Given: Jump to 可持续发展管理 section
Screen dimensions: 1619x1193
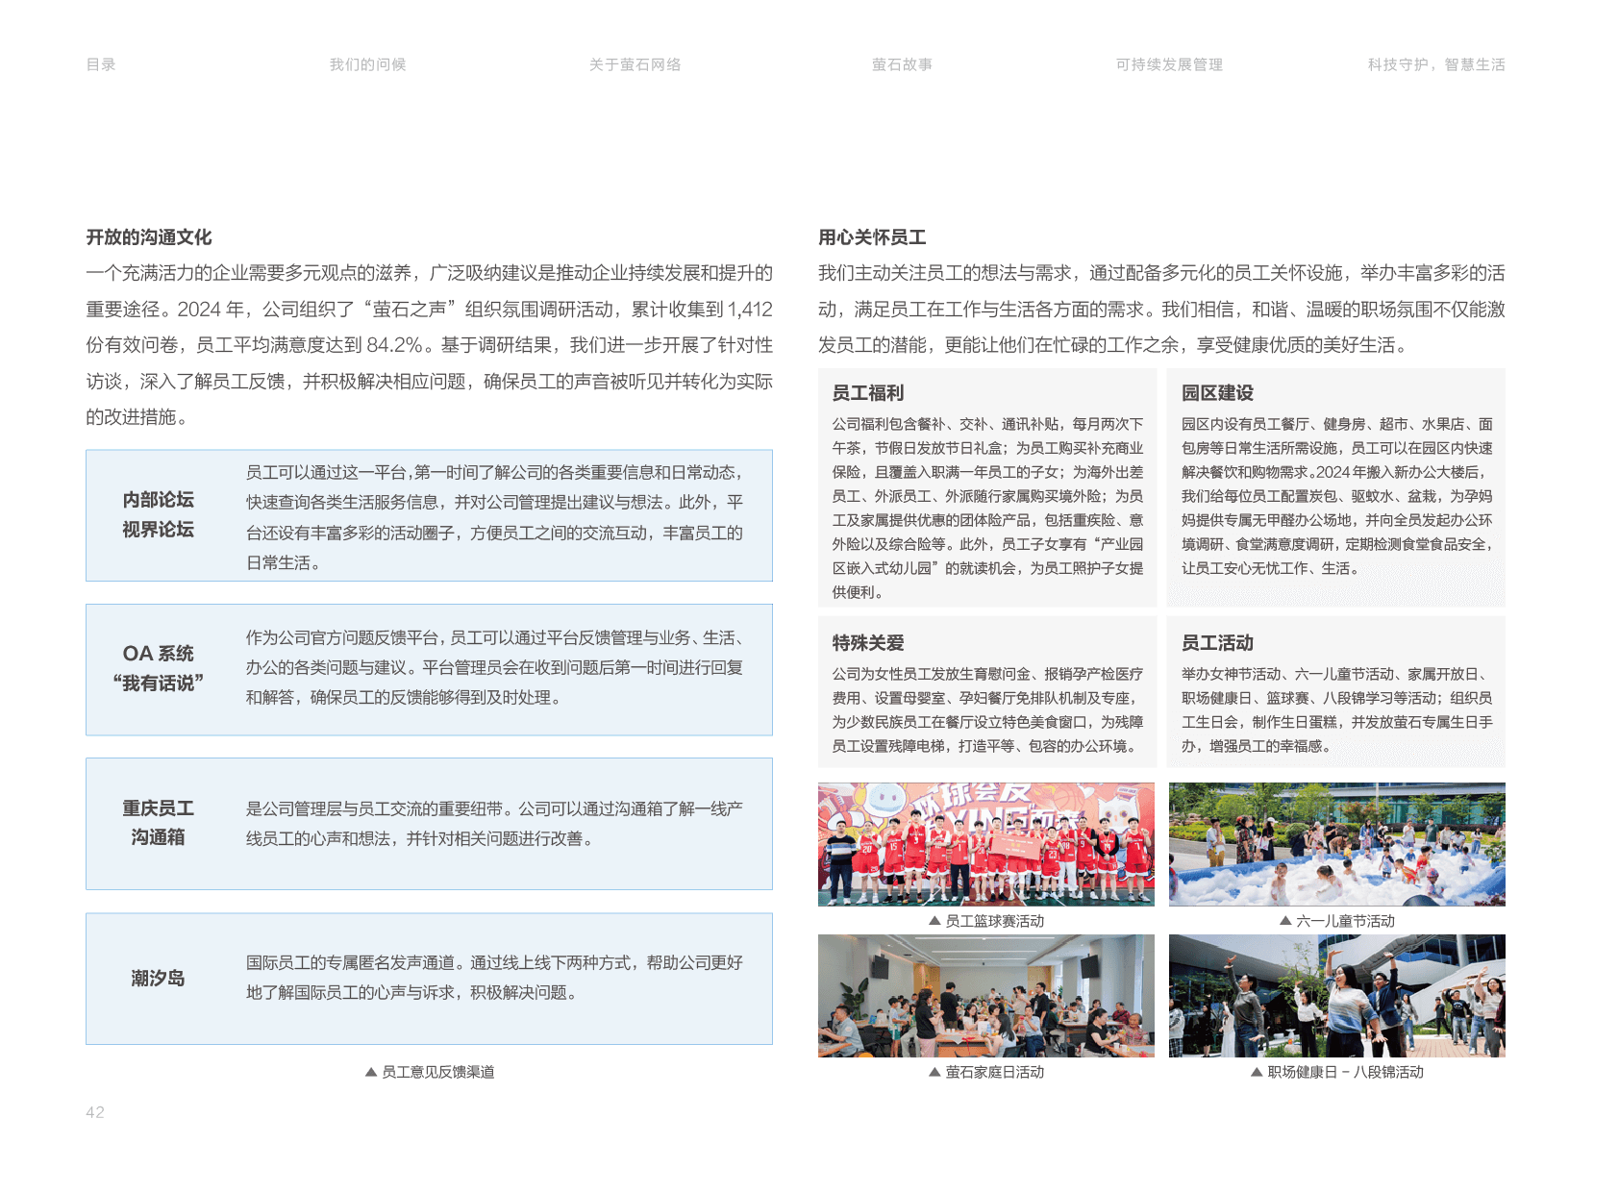Looking at the screenshot, I should 1169,64.
